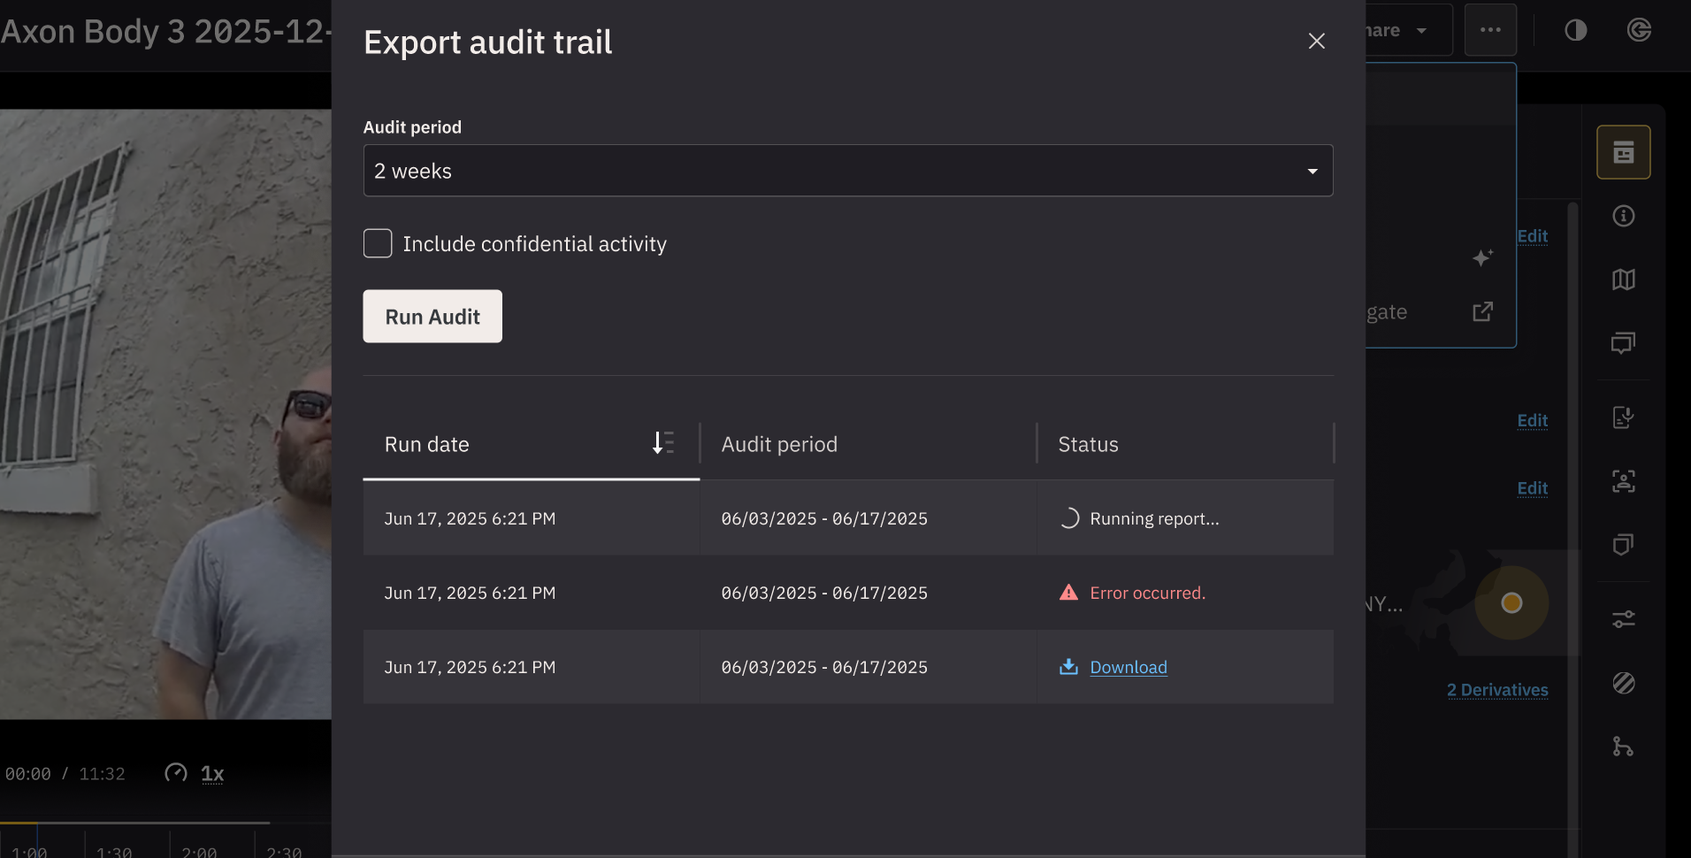Download the completed audit report
This screenshot has height=858, width=1691.
click(1128, 668)
